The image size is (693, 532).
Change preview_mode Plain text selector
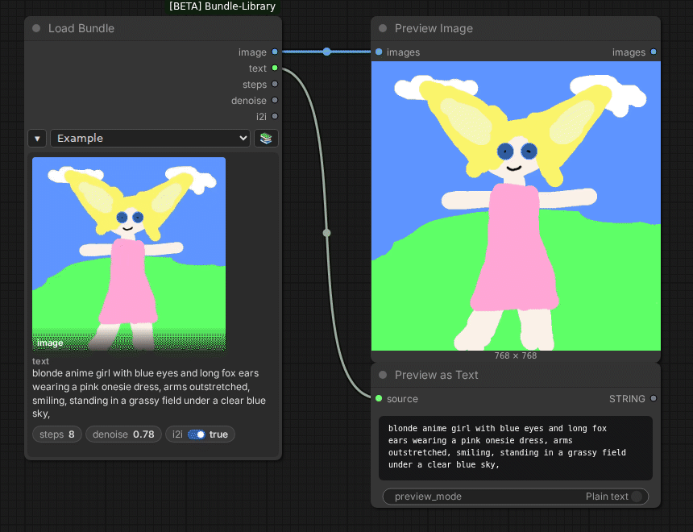pyautogui.click(x=516, y=497)
